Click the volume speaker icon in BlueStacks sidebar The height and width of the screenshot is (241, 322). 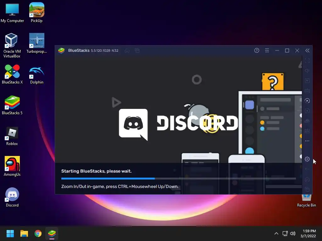coord(307,71)
